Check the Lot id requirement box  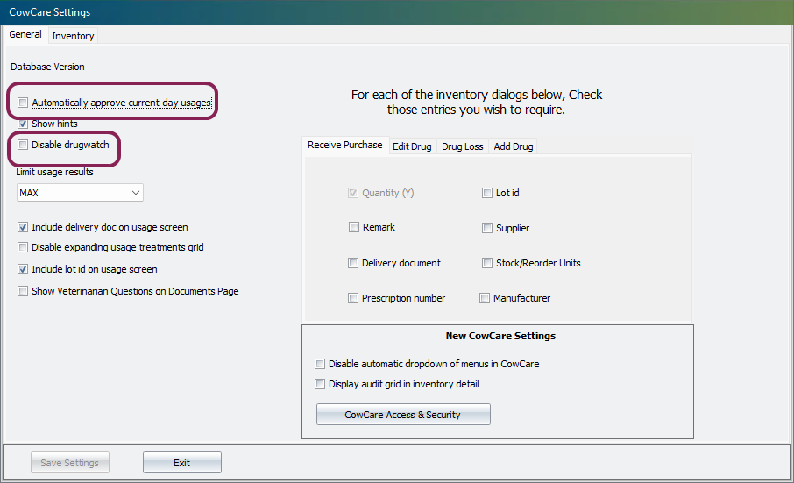487,193
